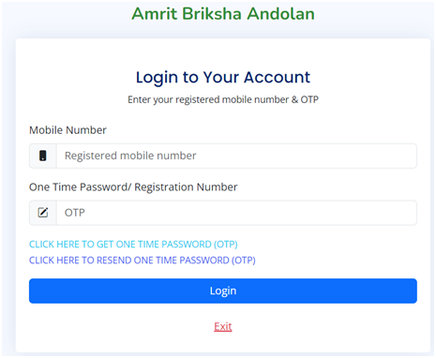
Task: Click the pencil edit icon beside OTP
Action: click(43, 213)
